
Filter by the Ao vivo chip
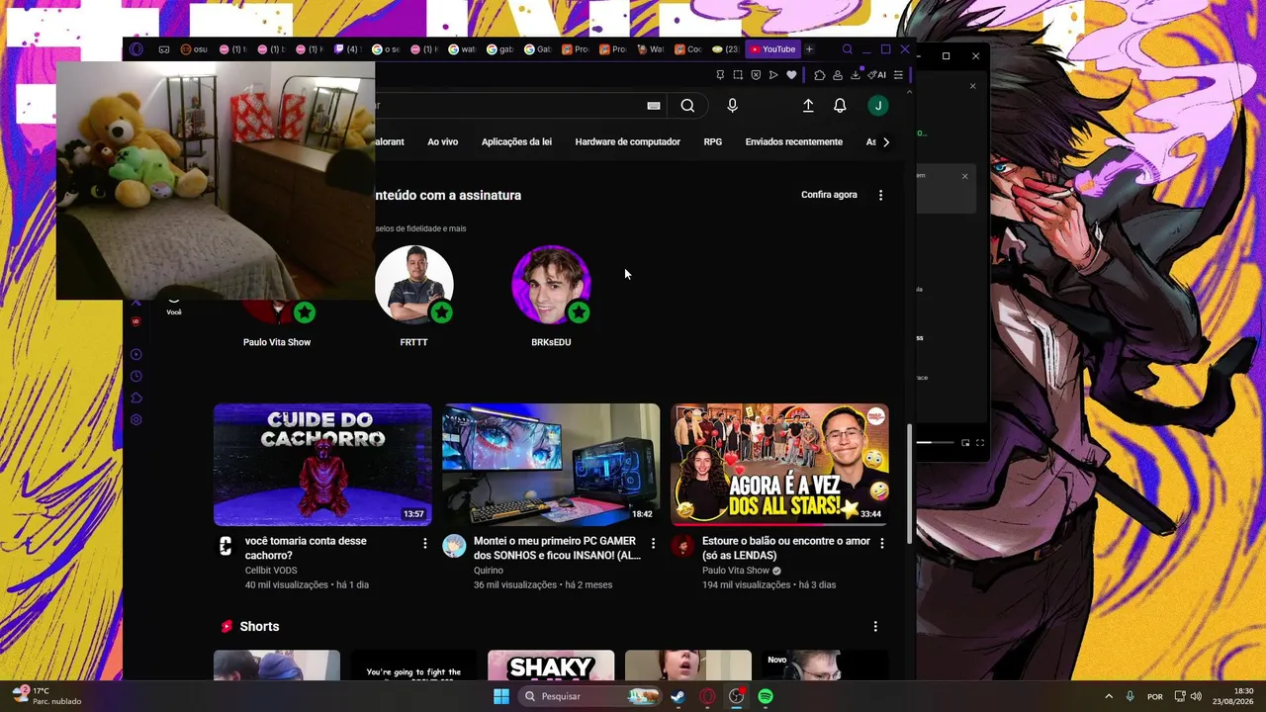442,142
